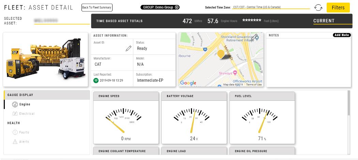Click the green connectivity icon beside Last Reported
This screenshot has height=160, width=358.
pyautogui.click(x=96, y=81)
